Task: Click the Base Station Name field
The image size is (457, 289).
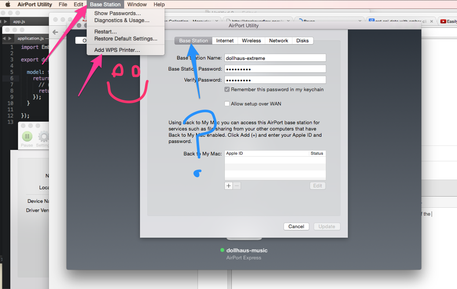Action: 275,58
